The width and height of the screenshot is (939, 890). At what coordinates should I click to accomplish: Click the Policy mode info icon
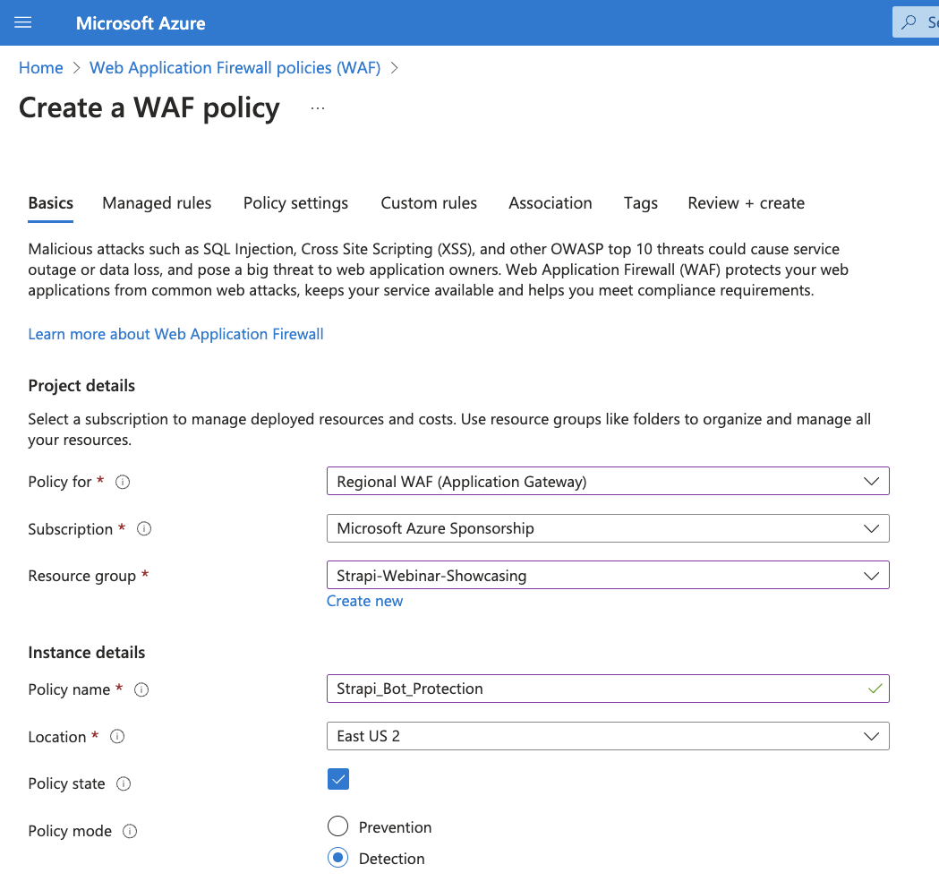click(130, 831)
